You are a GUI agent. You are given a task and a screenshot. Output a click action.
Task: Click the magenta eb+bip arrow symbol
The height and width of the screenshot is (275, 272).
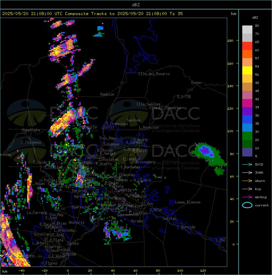click(247, 197)
